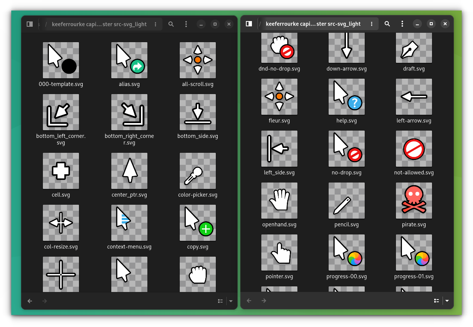Select the pirate.svg skull file
The width and height of the screenshot is (473, 327).
pos(414,205)
